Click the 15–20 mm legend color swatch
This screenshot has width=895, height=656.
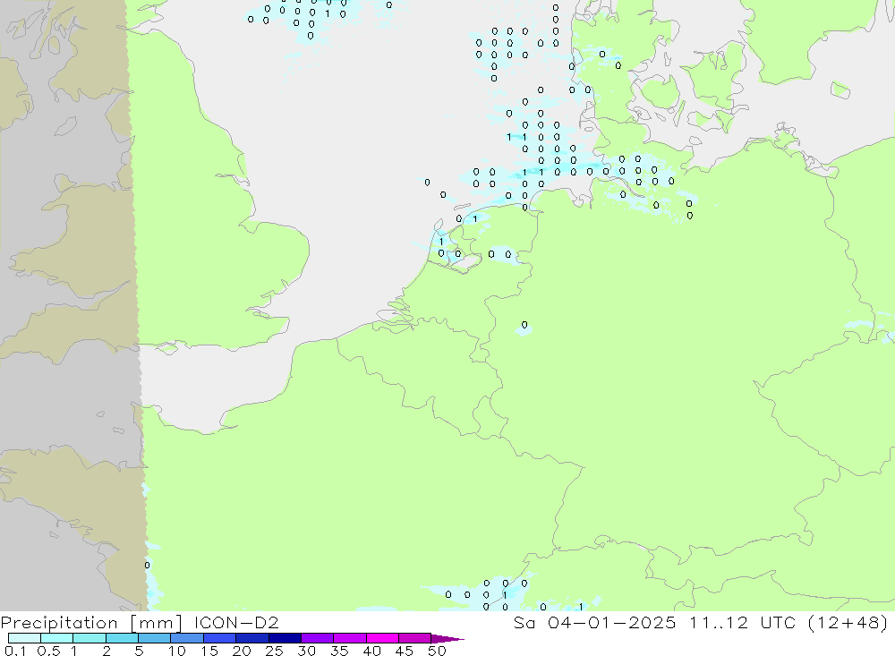[x=219, y=638]
